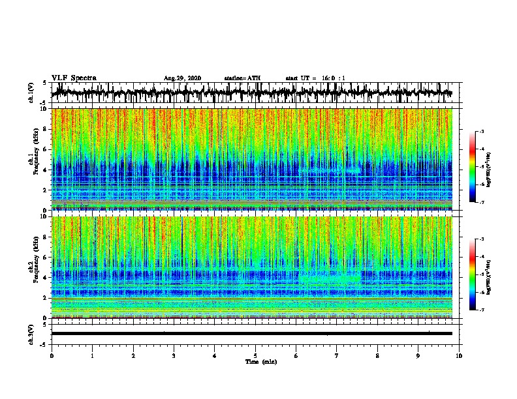Click the time axis tick label '7'

tap(337, 356)
